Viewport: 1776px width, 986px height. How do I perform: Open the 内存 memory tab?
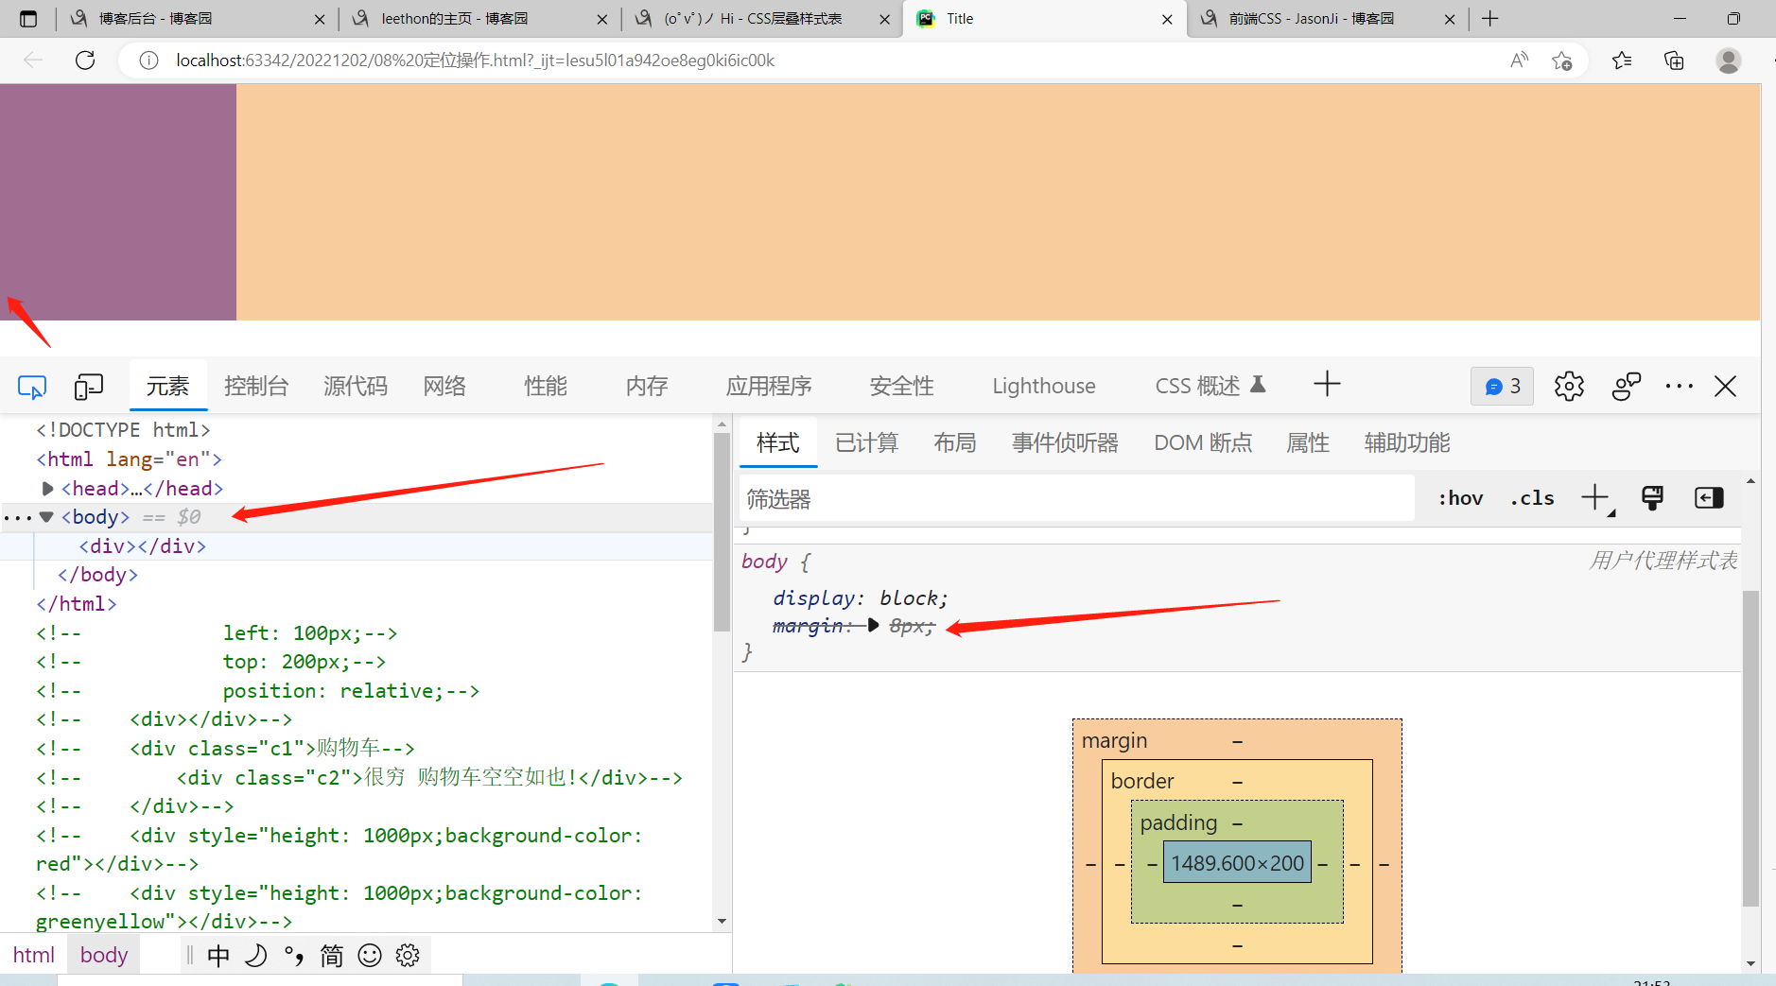(x=647, y=386)
